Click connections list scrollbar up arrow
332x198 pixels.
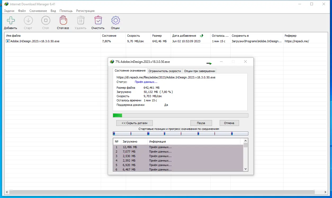(x=246, y=141)
